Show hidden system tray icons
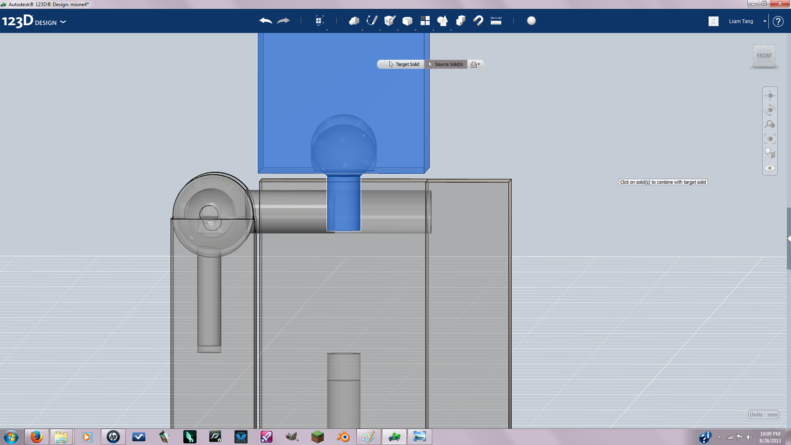The image size is (791, 445). point(719,437)
